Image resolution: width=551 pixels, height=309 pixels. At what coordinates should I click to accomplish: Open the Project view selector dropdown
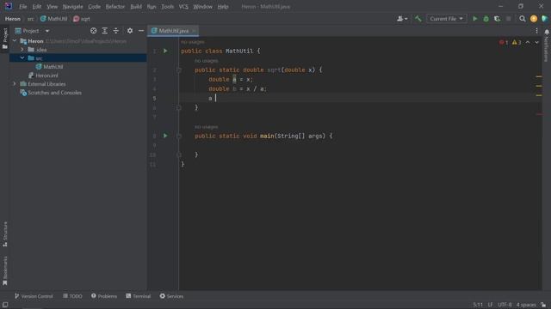(x=32, y=31)
